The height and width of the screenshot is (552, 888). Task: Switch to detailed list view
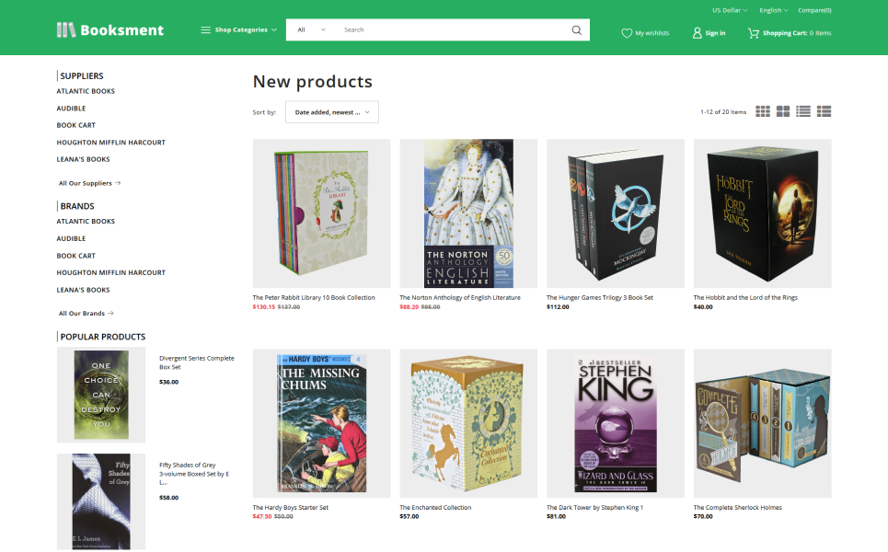(824, 111)
